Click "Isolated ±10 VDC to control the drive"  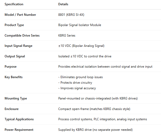tap(85, 56)
